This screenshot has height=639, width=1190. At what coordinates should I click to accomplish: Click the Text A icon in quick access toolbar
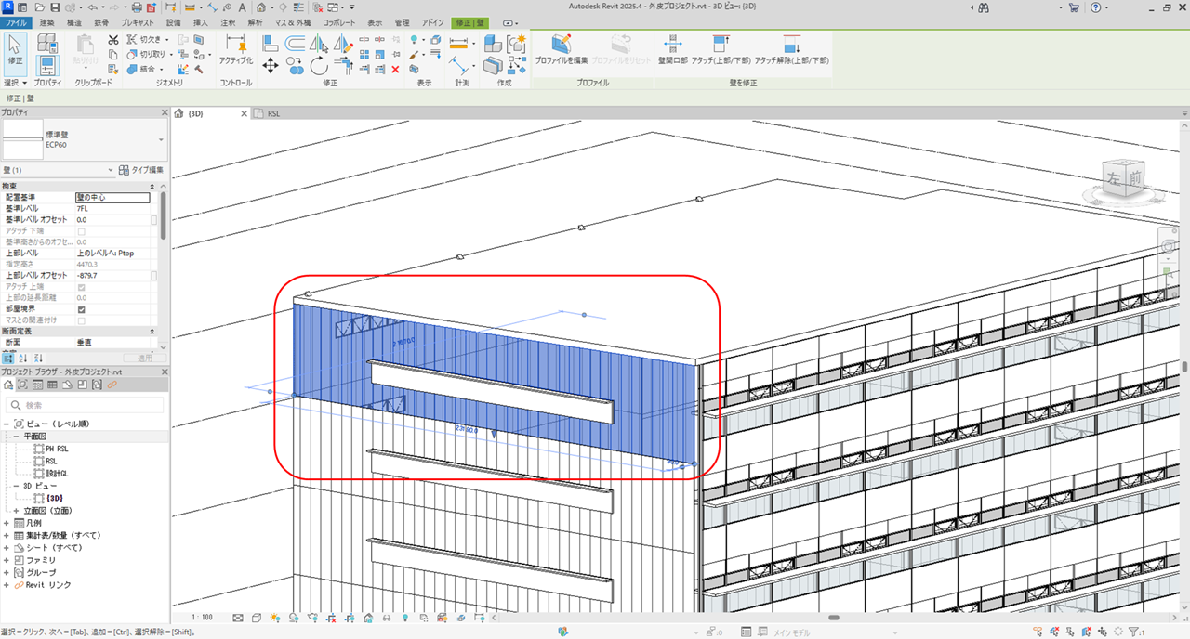pyautogui.click(x=242, y=7)
